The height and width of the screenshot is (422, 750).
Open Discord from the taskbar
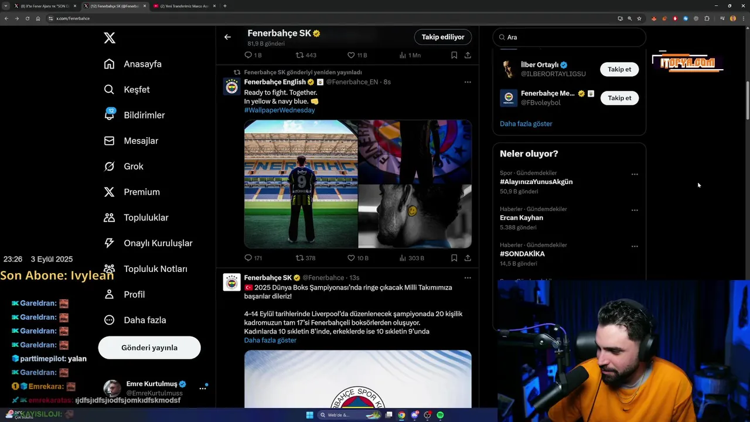414,415
